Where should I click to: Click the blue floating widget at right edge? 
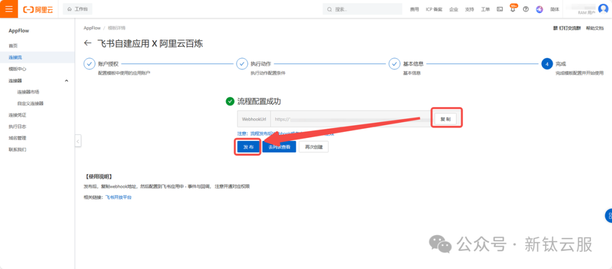pos(609,216)
